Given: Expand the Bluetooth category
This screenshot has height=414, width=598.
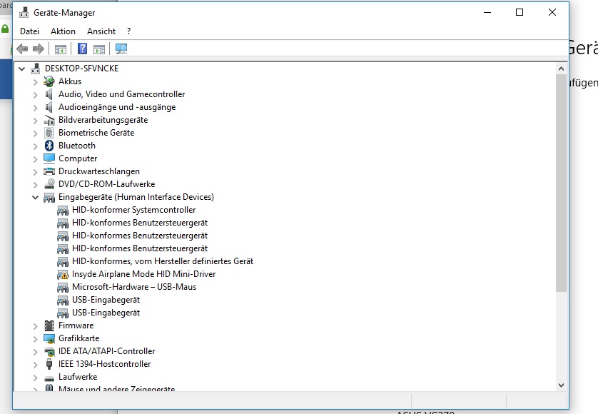Looking at the screenshot, I should click(35, 146).
